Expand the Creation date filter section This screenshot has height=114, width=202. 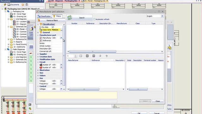point(38,57)
